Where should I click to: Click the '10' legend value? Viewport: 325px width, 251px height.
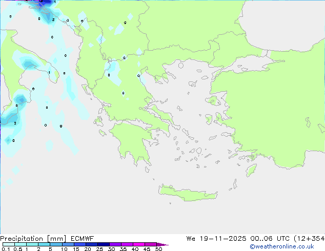(64, 249)
